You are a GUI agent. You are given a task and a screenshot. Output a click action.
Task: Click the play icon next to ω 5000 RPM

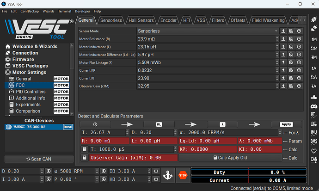coord(104,171)
